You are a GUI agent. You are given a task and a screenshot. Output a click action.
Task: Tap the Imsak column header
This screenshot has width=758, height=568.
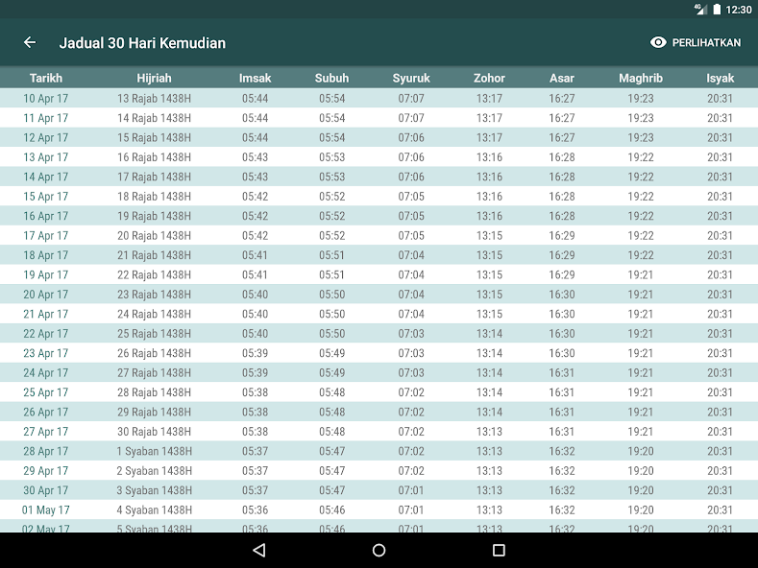click(255, 79)
